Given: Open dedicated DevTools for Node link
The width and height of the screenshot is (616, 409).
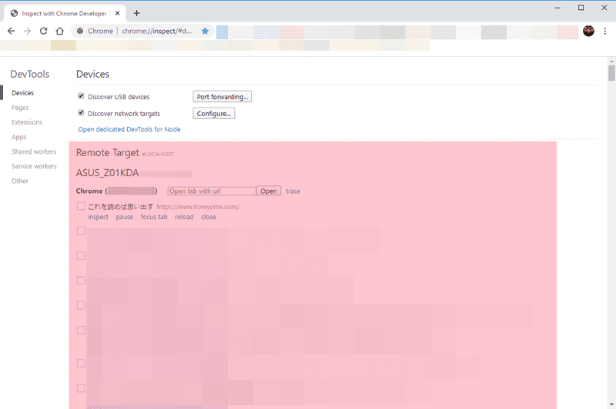Looking at the screenshot, I should click(129, 129).
